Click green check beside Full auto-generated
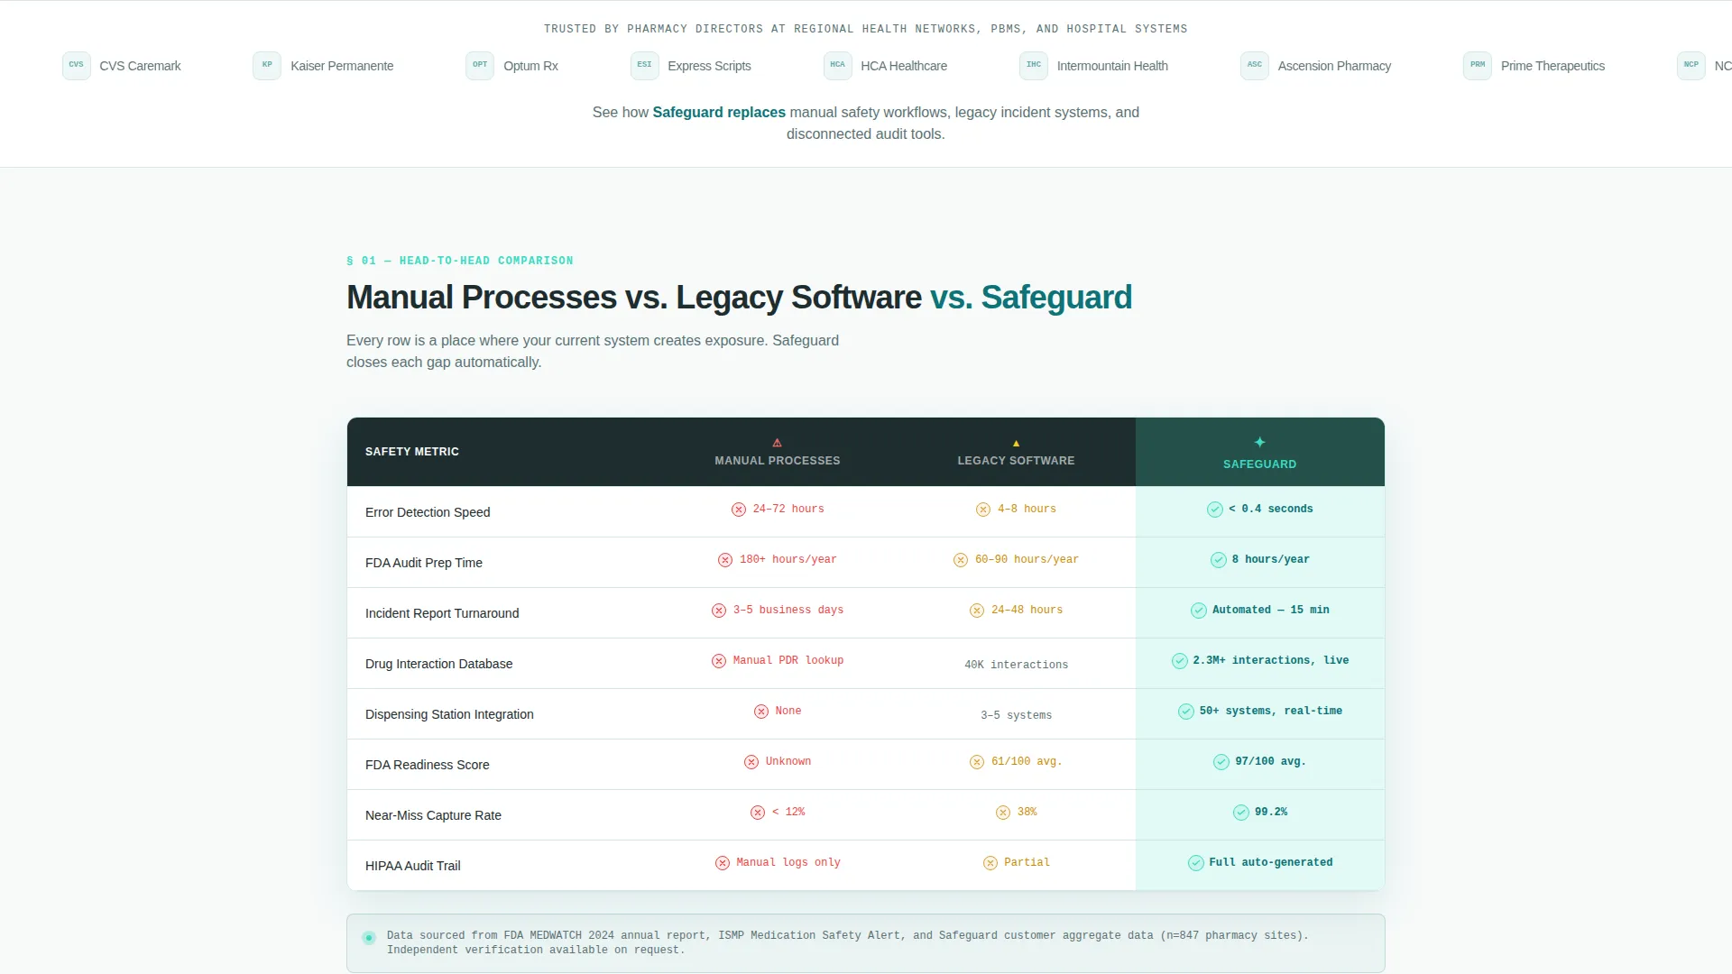1732x974 pixels. [1196, 863]
